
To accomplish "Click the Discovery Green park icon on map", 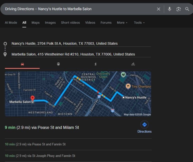I will pyautogui.click(x=123, y=74).
